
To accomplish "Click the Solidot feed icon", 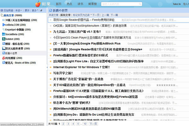I will tap(3, 39).
